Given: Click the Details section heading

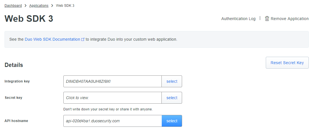Looking at the screenshot, I should (x=14, y=65).
